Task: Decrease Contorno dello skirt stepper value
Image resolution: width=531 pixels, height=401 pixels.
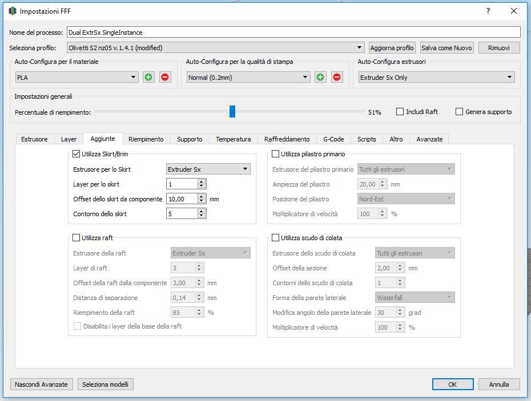Action: pyautogui.click(x=201, y=216)
